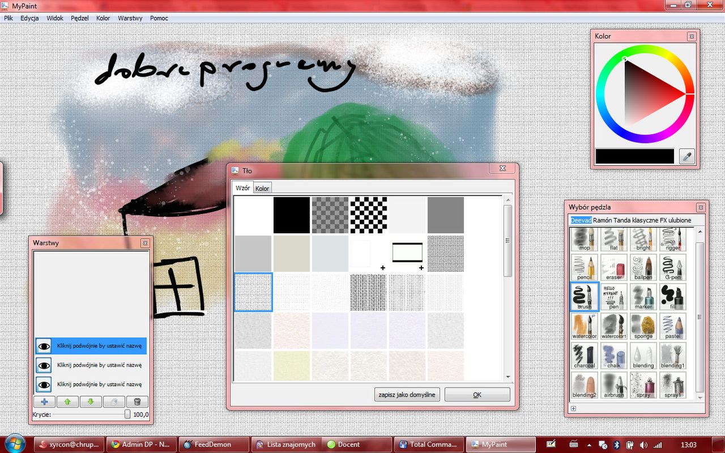
Task: Click zapisz jako domyślne
Action: click(x=407, y=394)
